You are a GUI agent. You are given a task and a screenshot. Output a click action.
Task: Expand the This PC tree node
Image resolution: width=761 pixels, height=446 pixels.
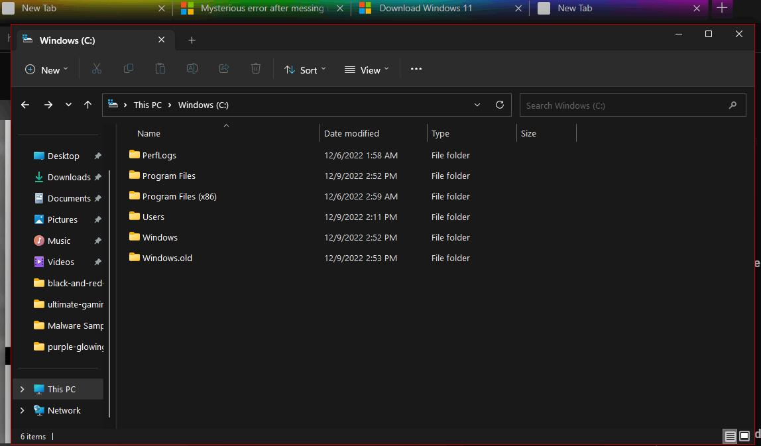point(23,389)
